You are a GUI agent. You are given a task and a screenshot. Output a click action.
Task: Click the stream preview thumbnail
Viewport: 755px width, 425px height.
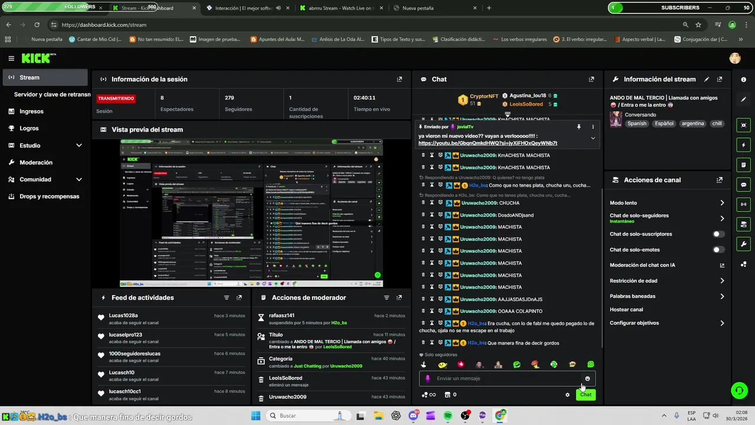[x=251, y=213]
